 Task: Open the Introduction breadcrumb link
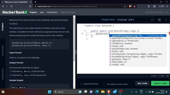pos(52,12)
